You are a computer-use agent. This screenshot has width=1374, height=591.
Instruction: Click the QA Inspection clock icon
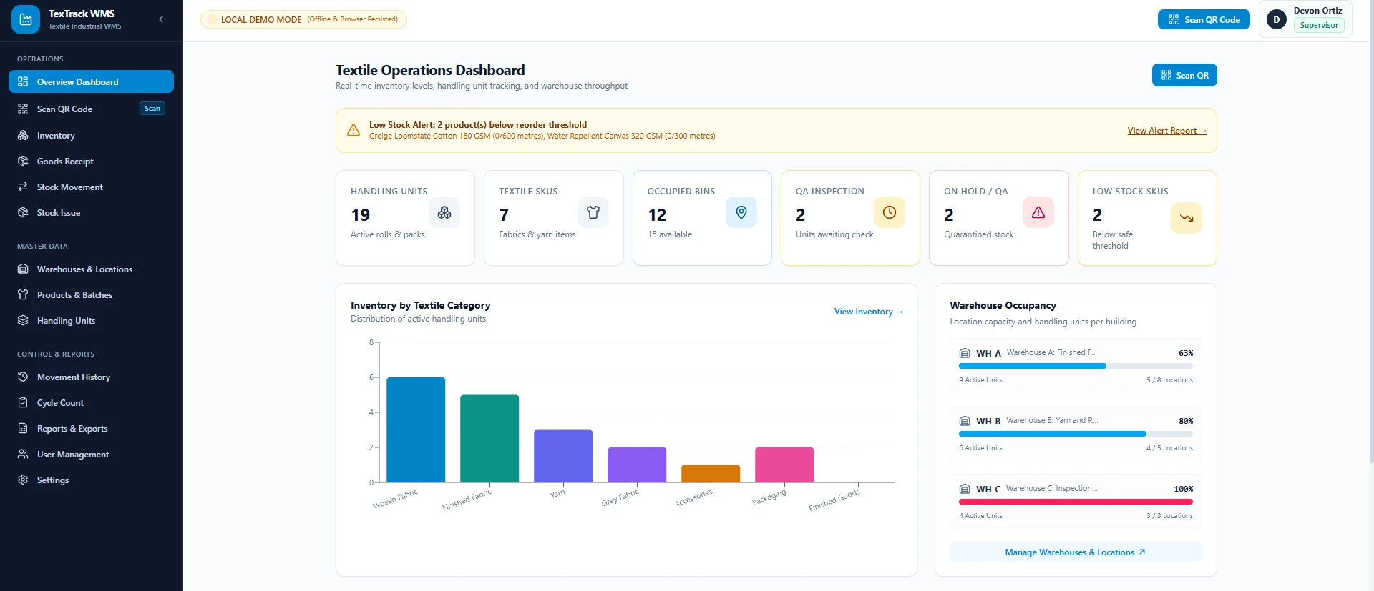pos(890,212)
